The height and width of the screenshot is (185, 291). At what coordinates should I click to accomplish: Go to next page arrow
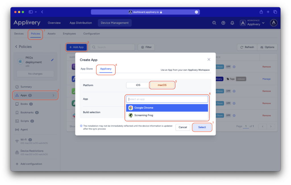(271, 126)
